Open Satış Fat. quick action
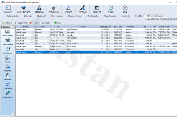This screenshot has width=177, height=117. pyautogui.click(x=8, y=68)
